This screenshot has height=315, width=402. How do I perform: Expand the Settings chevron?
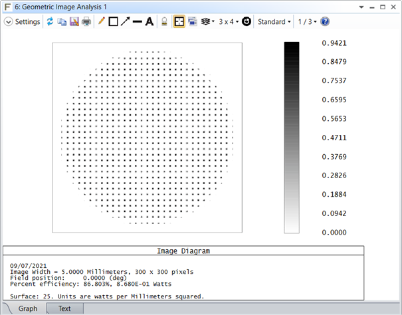(8, 21)
